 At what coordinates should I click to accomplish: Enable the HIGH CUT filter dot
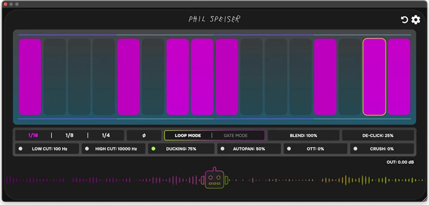(x=87, y=149)
